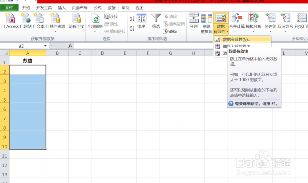Select 数据有效性(V)... menu entry

[x=242, y=39]
